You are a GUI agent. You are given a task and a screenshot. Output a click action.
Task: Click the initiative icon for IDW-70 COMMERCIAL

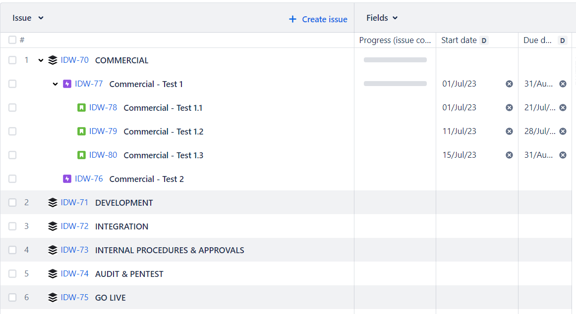coord(53,60)
